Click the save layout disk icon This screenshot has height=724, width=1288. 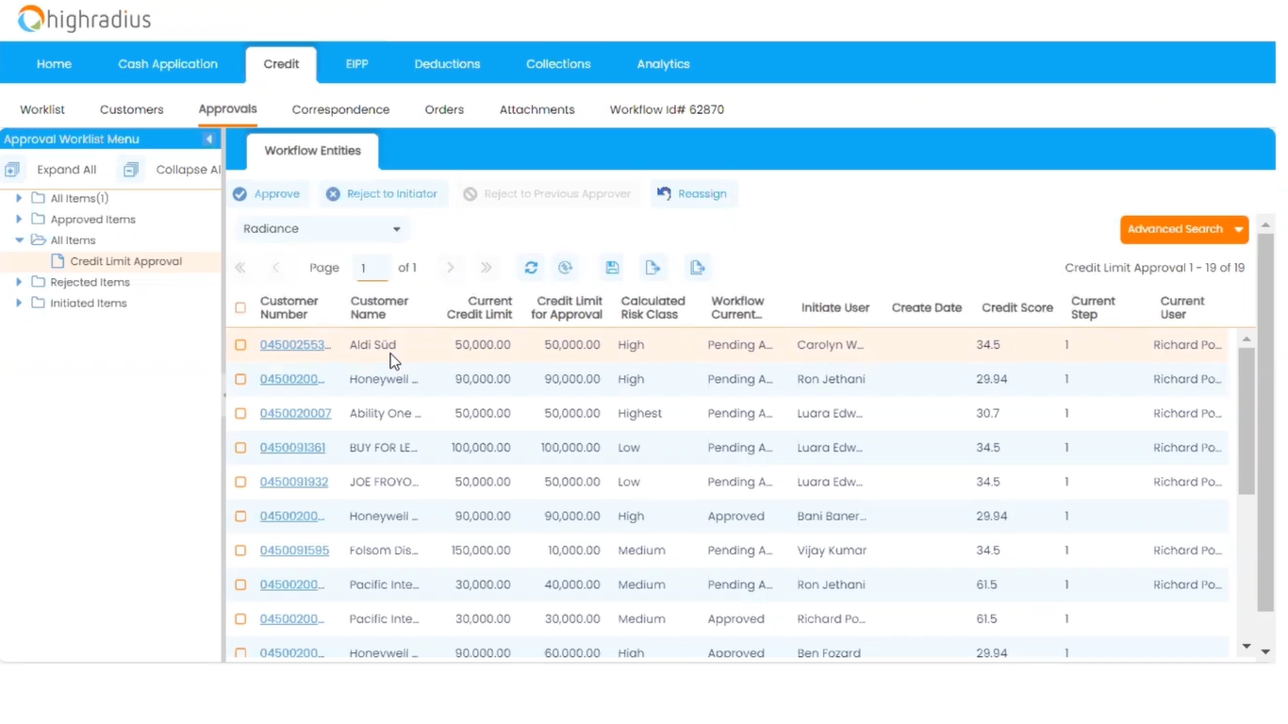(x=611, y=267)
